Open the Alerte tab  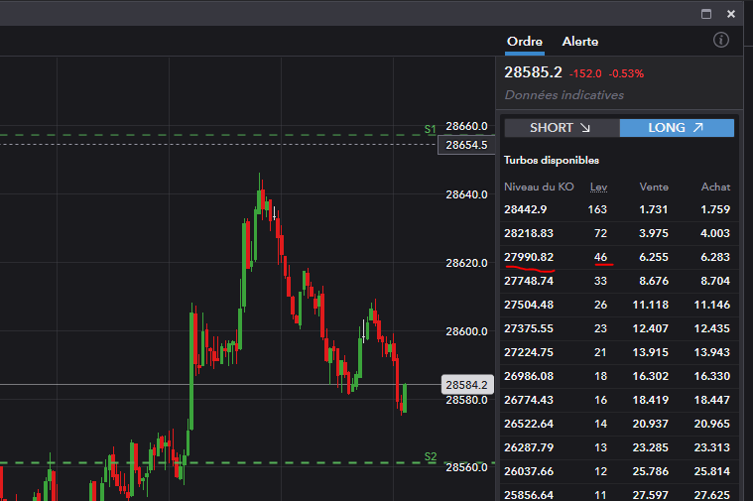coord(580,42)
